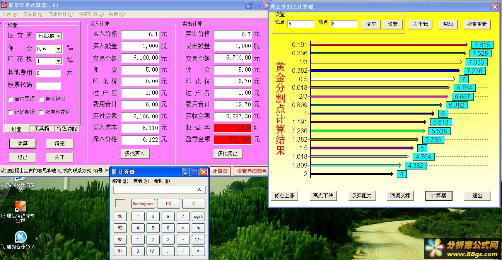Click the 回调支撑 button
This screenshot has width=502, height=260.
click(400, 196)
